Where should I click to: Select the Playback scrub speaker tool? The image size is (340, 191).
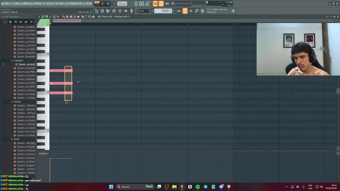point(93,17)
